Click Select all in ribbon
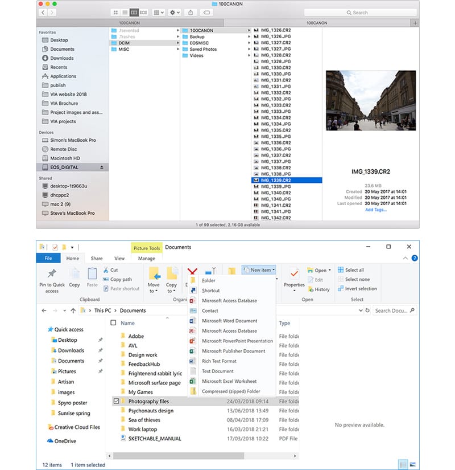Screen dimensions: 455x470 click(351, 270)
